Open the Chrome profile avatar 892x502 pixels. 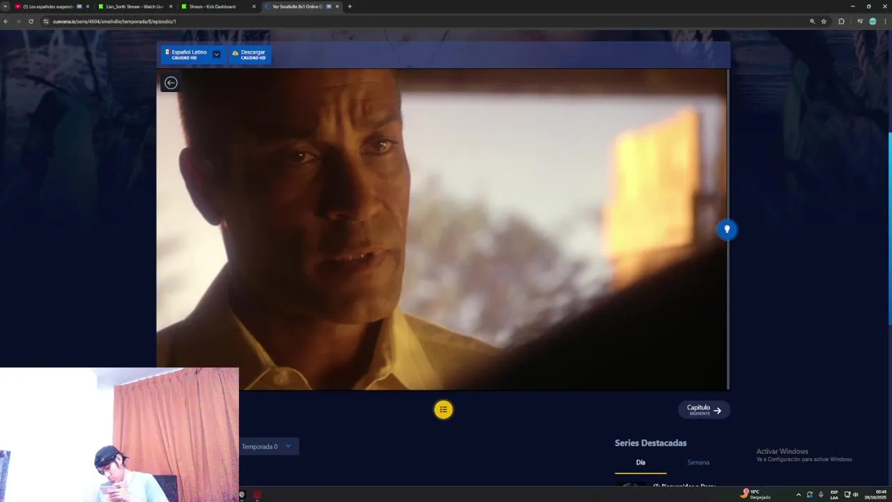[x=872, y=22]
